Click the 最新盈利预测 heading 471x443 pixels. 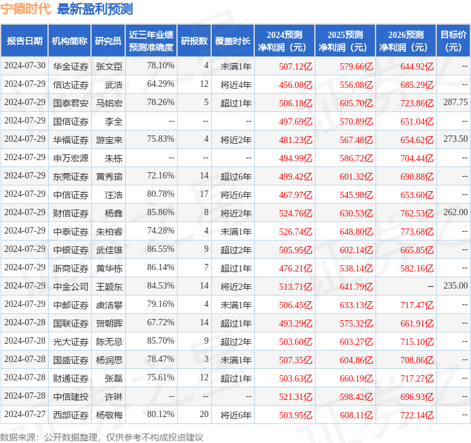(95, 9)
